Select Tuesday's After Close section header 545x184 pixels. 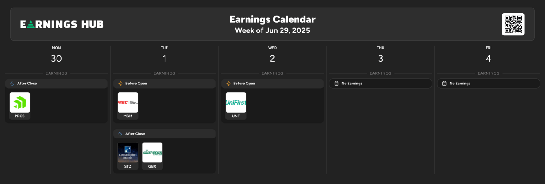pos(165,134)
